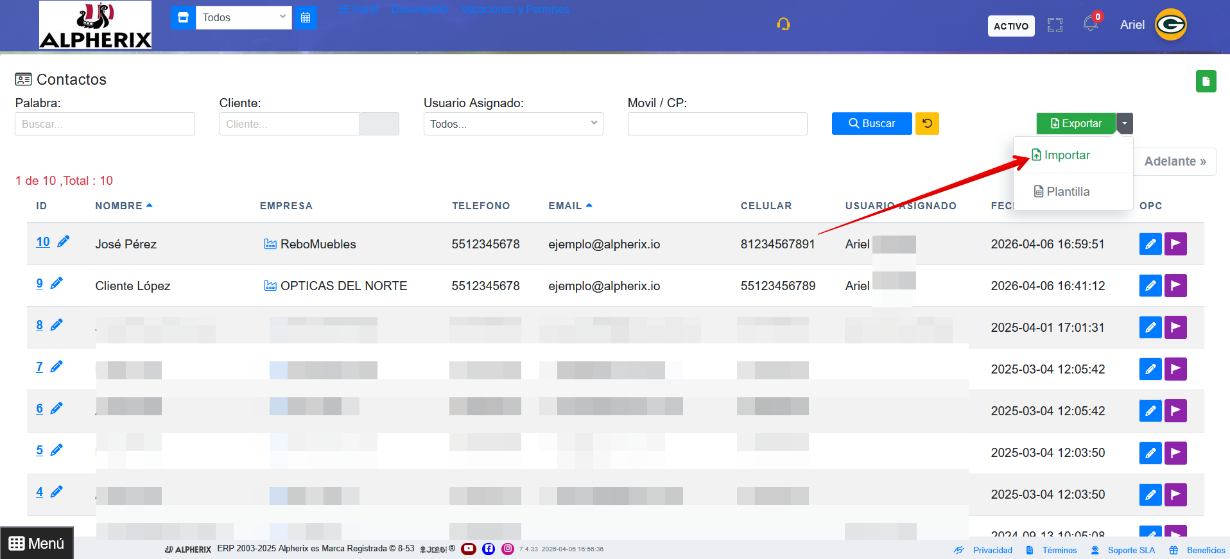This screenshot has width=1230, height=559.
Task: Click the blue store icon in header
Action: (x=183, y=18)
